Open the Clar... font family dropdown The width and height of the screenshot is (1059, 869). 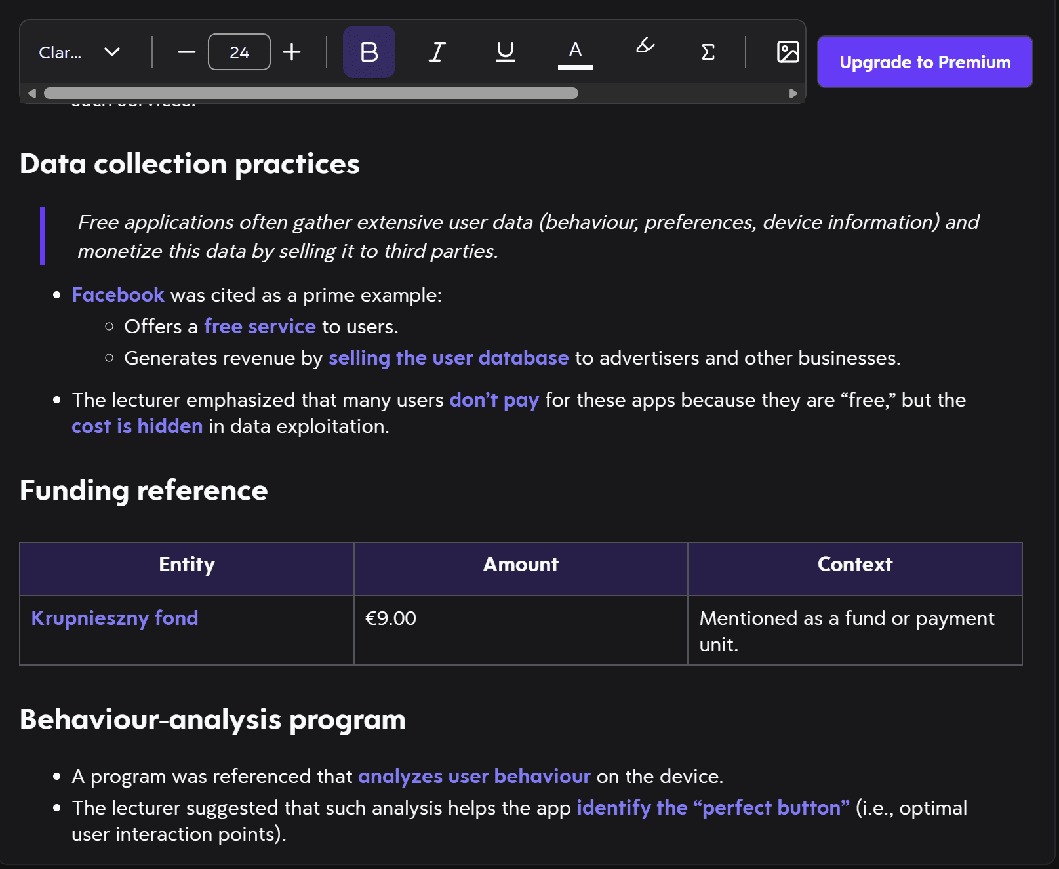point(79,52)
